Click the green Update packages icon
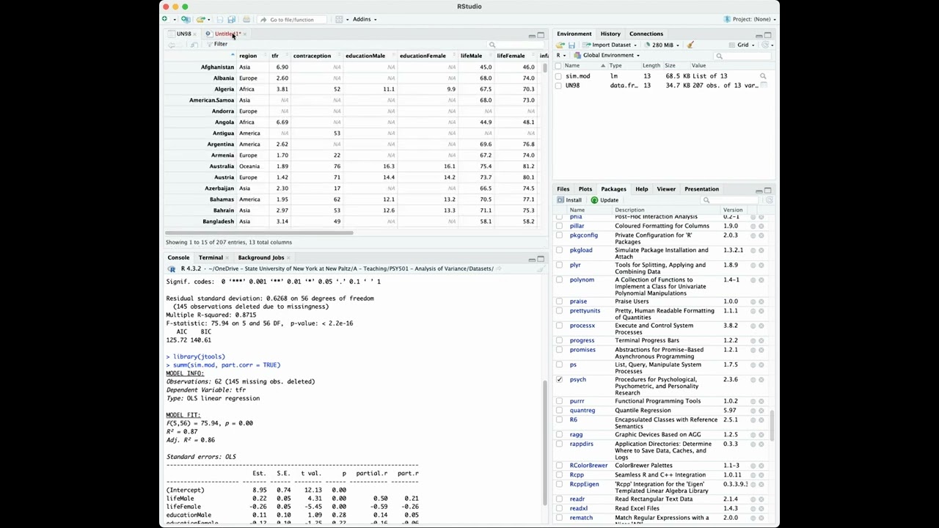 pos(594,200)
